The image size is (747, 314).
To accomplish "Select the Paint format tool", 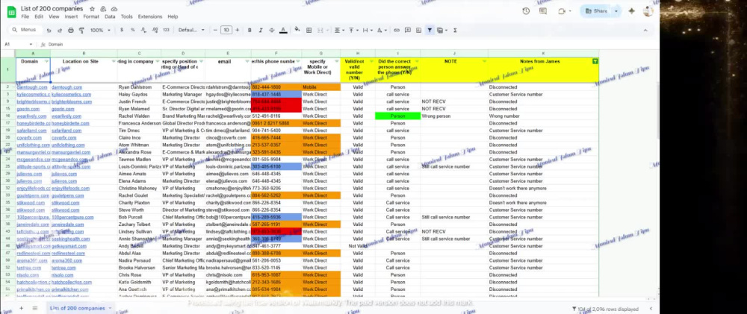I will pyautogui.click(x=81, y=30).
